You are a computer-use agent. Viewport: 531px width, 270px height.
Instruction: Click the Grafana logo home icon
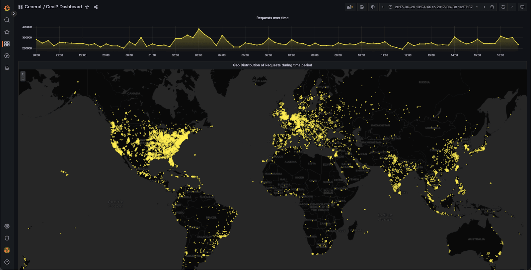(7, 8)
